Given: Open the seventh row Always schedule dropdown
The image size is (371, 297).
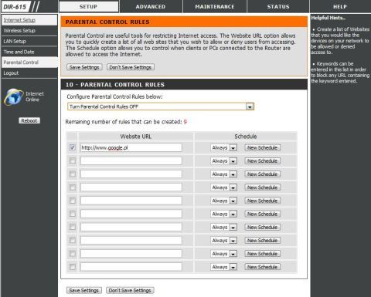Looking at the screenshot, I should pyautogui.click(x=223, y=227).
